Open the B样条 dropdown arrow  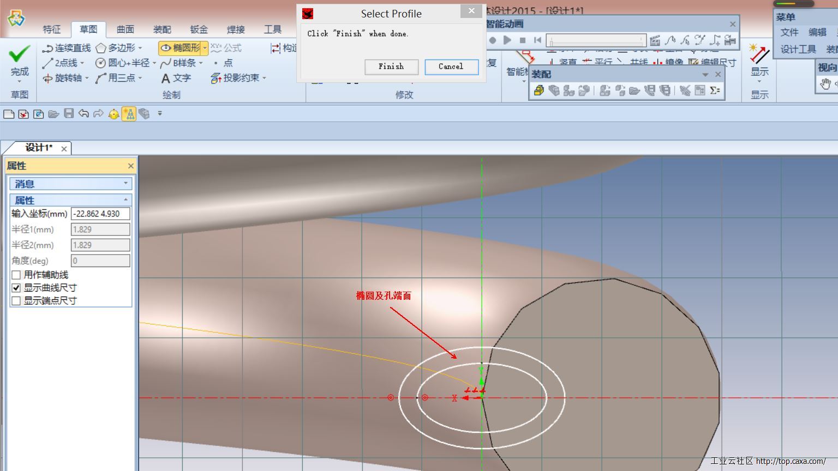(x=201, y=63)
